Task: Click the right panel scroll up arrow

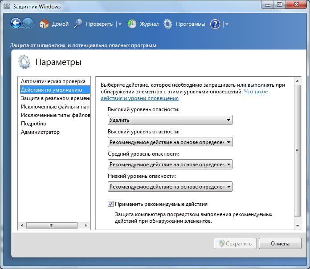Action: pyautogui.click(x=298, y=81)
